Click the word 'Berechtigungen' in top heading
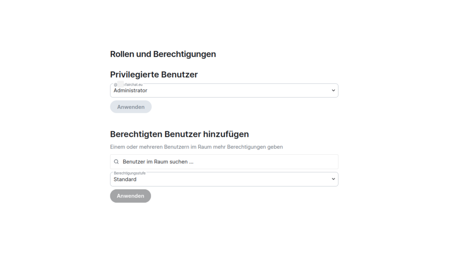This screenshot has height=254, width=451. pos(184,54)
